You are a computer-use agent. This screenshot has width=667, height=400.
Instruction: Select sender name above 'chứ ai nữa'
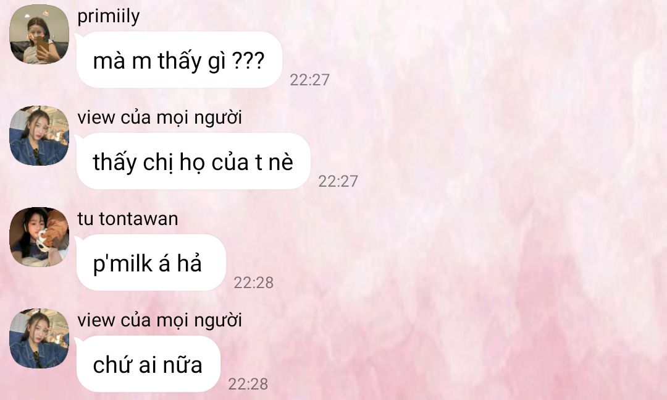[159, 321]
